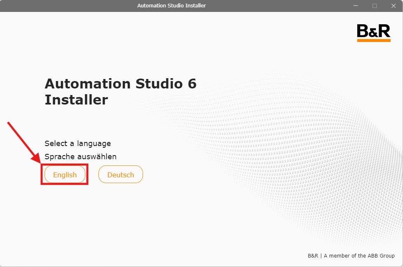Click the 'Automation Studio Installer' window title

click(171, 6)
